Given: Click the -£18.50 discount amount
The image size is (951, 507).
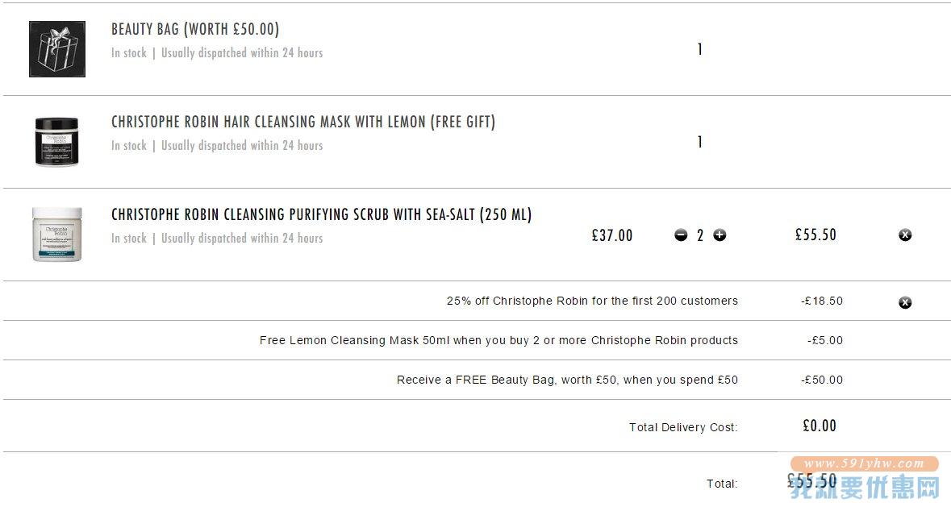Looking at the screenshot, I should (822, 301).
